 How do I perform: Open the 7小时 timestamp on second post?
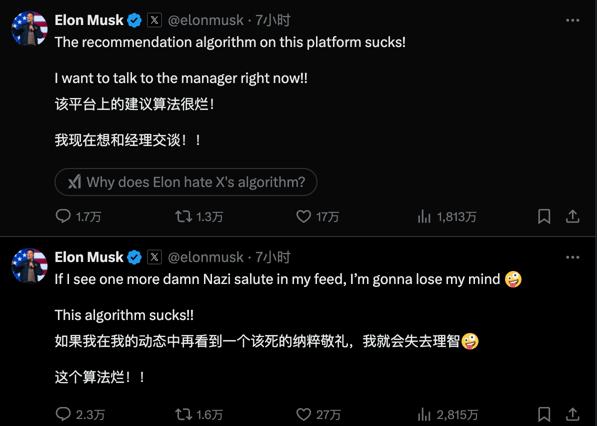pos(273,257)
